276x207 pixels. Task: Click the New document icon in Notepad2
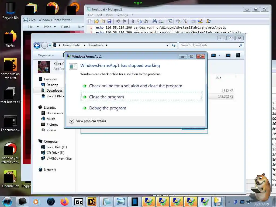(90, 21)
